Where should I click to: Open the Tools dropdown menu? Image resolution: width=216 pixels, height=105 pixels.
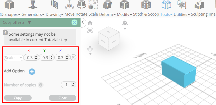click(171, 15)
